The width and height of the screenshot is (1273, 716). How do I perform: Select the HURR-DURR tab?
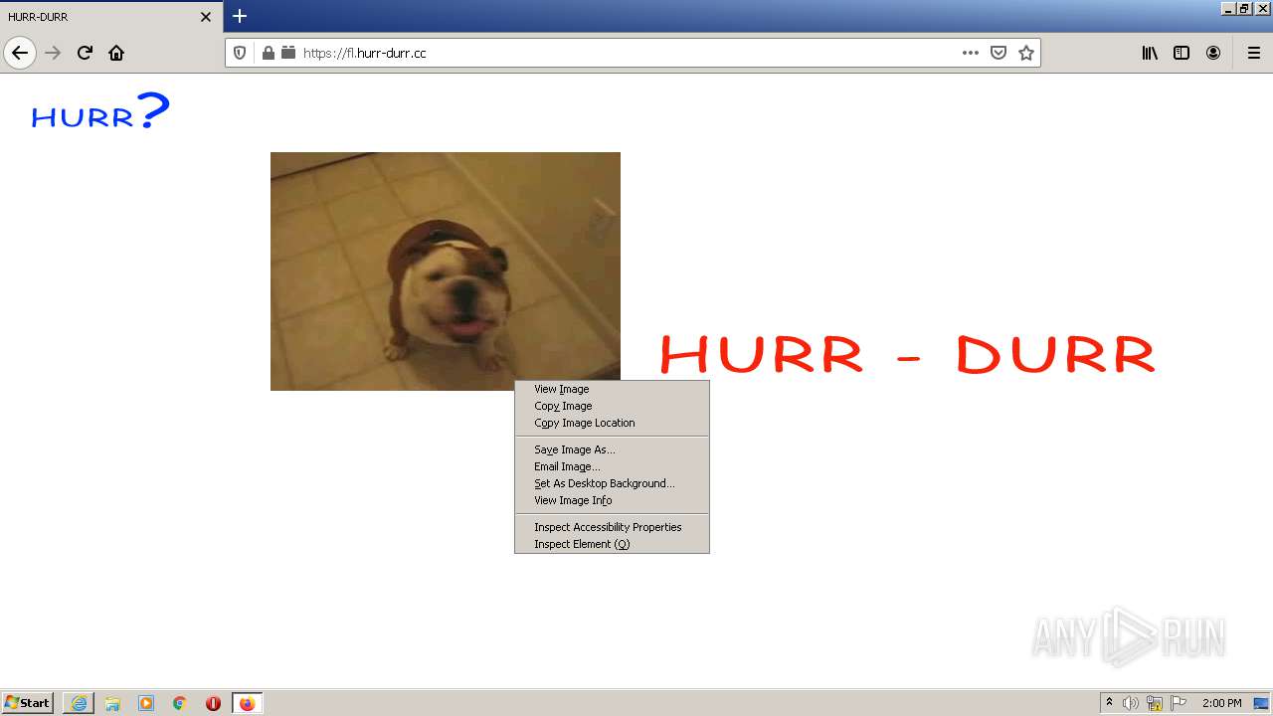tap(111, 17)
